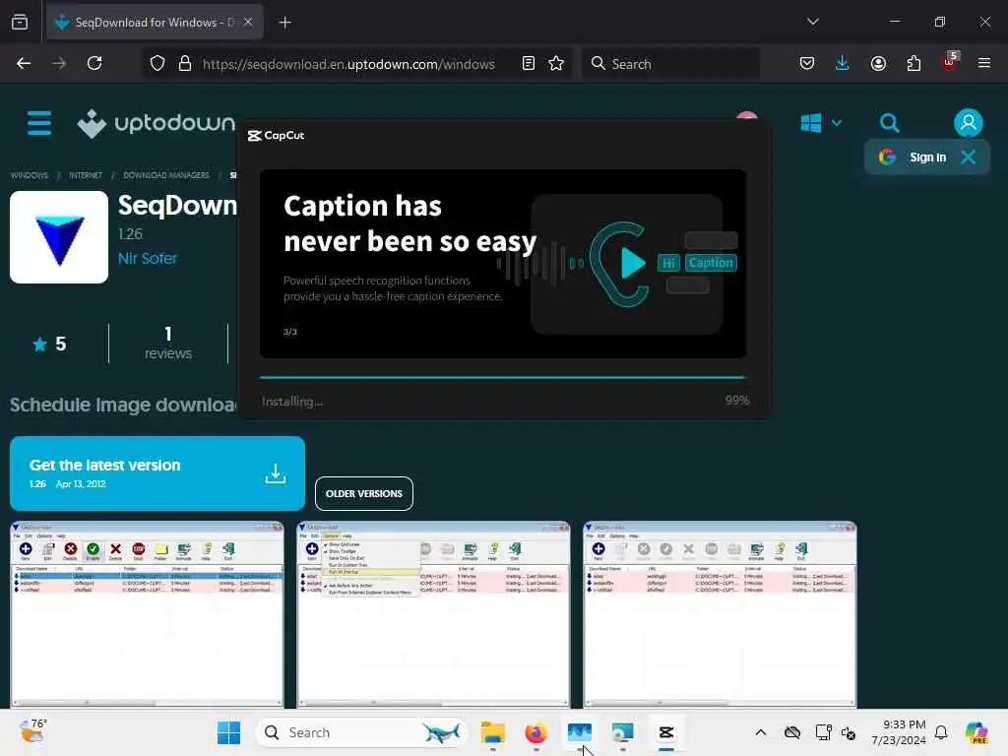This screenshot has height=756, width=1008.
Task: Open a new browser tab
Action: click(285, 23)
